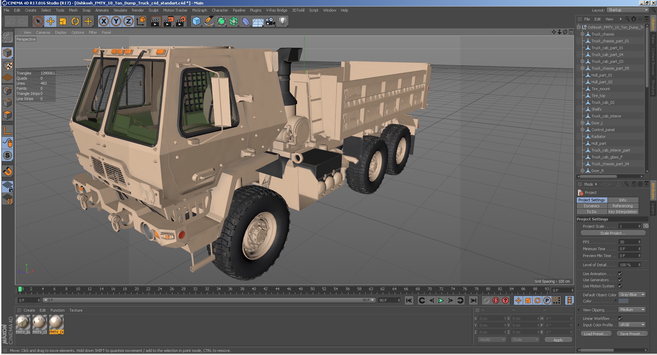Open Input Color Profile sRGB dropdown

[x=632, y=325]
